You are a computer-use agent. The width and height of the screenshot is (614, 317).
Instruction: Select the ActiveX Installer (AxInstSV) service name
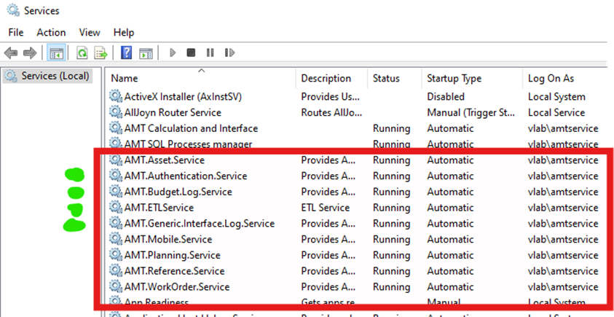[x=183, y=97]
